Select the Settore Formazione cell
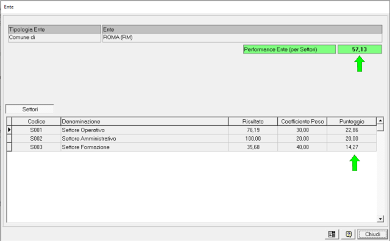 [144, 147]
